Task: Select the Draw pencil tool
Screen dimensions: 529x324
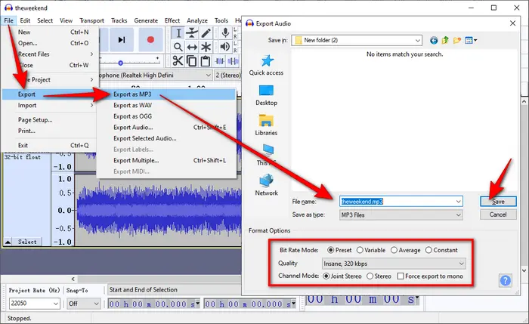Action: (206, 33)
